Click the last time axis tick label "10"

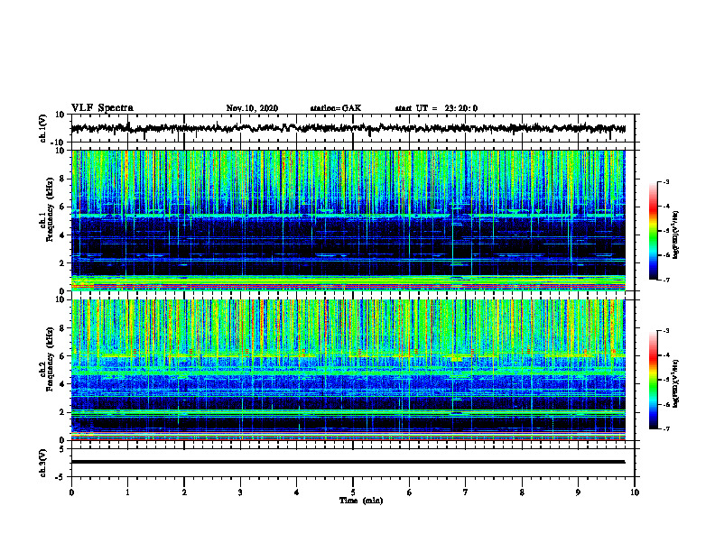pyautogui.click(x=635, y=492)
